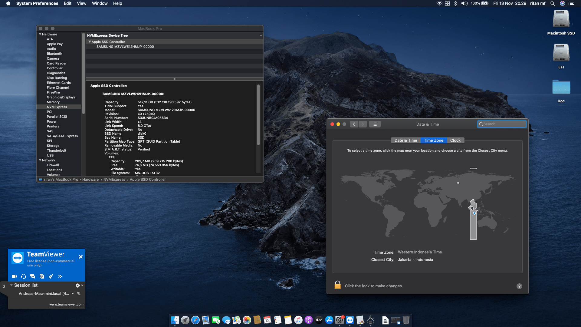Image resolution: width=581 pixels, height=327 pixels.
Task: Open the Date & Time help button
Action: [519, 286]
